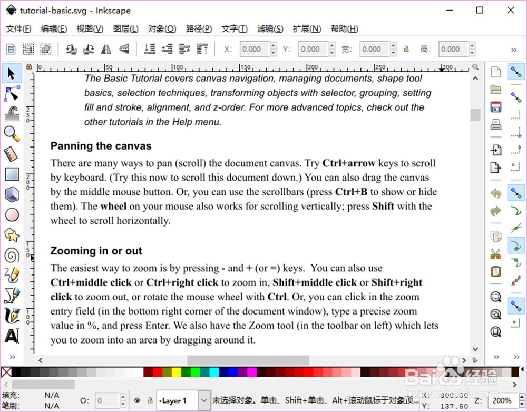527x412 pixels.
Task: Print the document icon
Action: 496,124
